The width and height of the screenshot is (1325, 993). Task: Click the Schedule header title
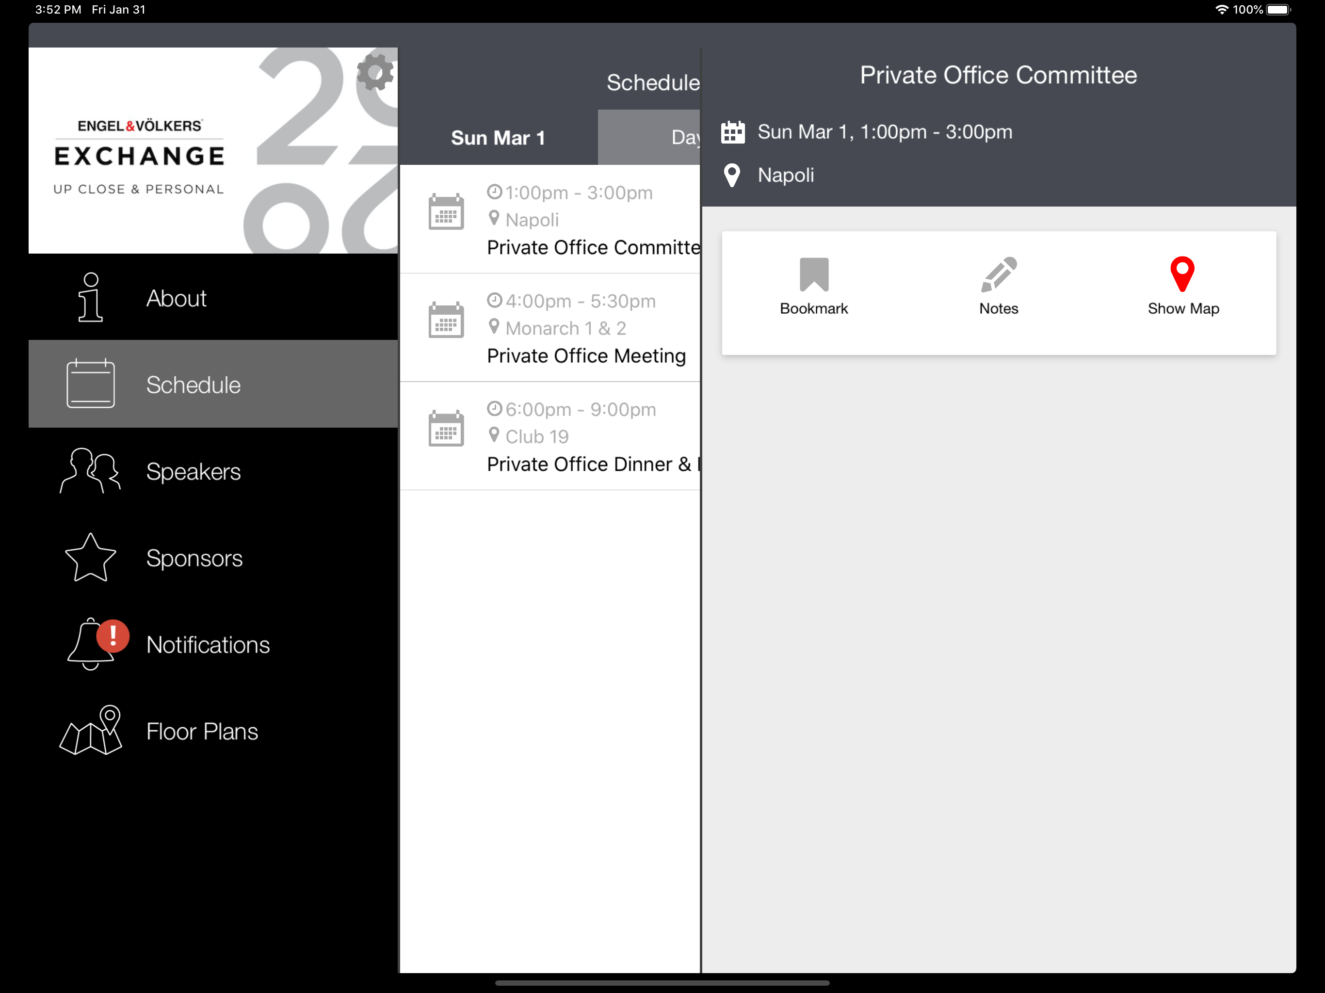pos(653,82)
